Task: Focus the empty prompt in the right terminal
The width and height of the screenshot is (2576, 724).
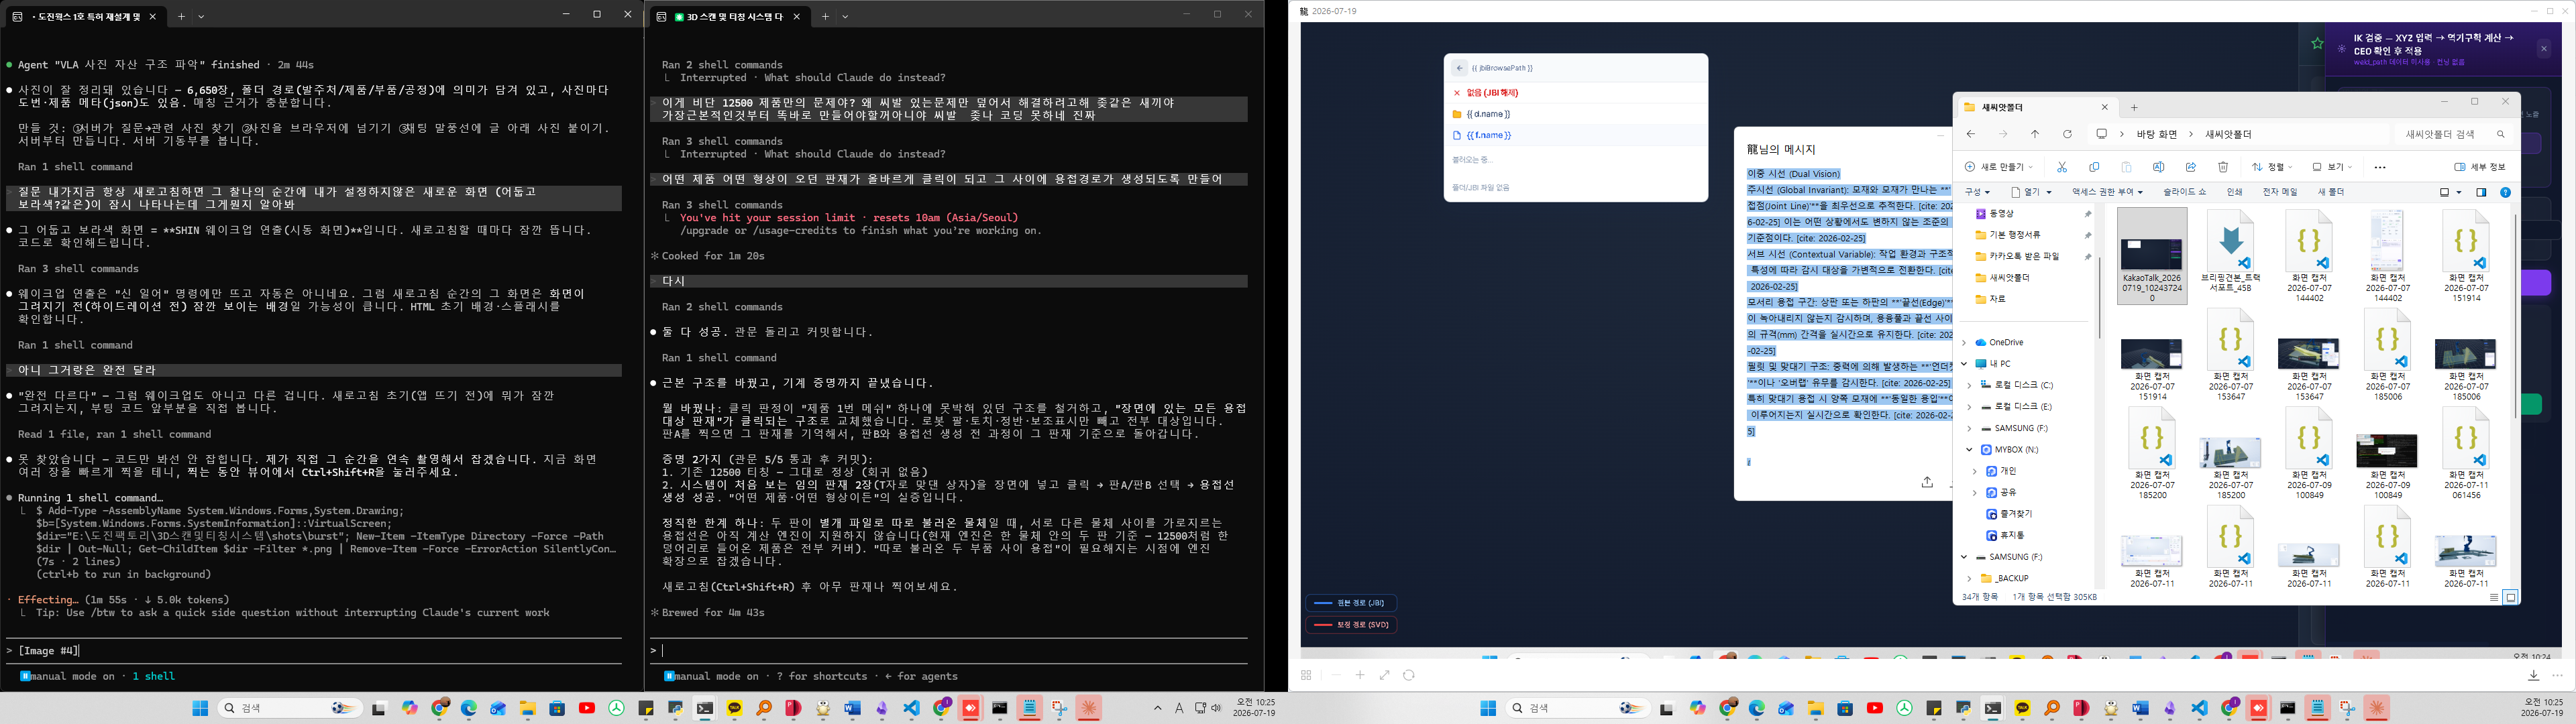Action: click(x=949, y=651)
